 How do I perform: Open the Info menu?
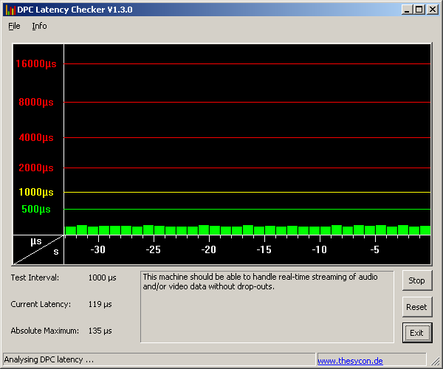39,26
